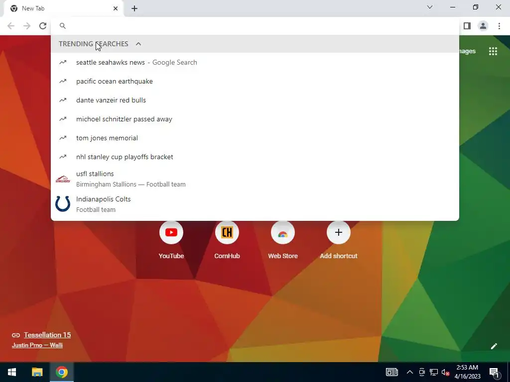The width and height of the screenshot is (510, 382).
Task: Click the muted speaker volume icon
Action: click(445, 372)
